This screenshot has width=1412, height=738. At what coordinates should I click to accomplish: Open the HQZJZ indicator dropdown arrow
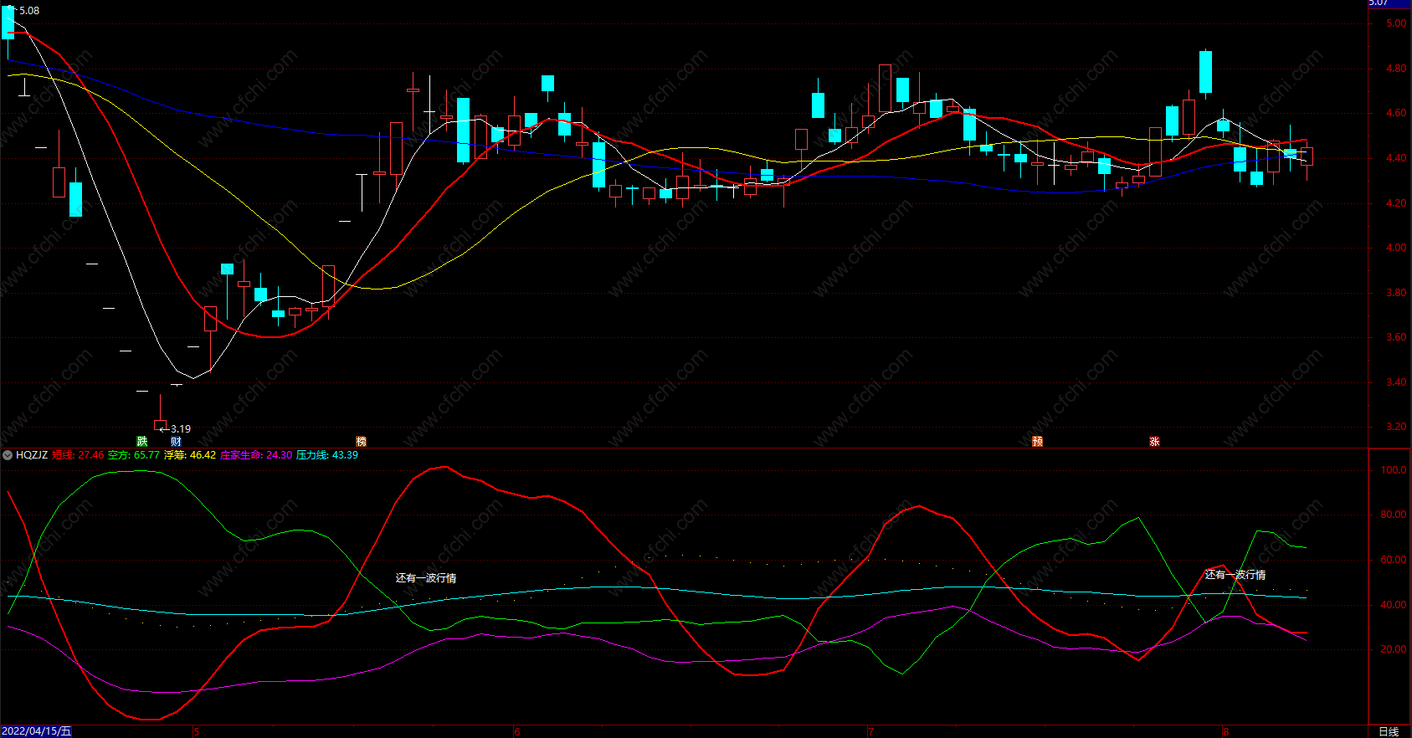point(8,455)
